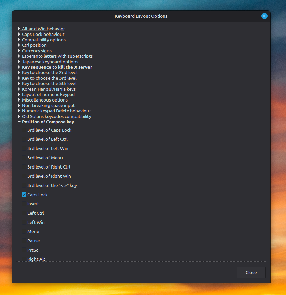Click the Close button

[x=251, y=272]
